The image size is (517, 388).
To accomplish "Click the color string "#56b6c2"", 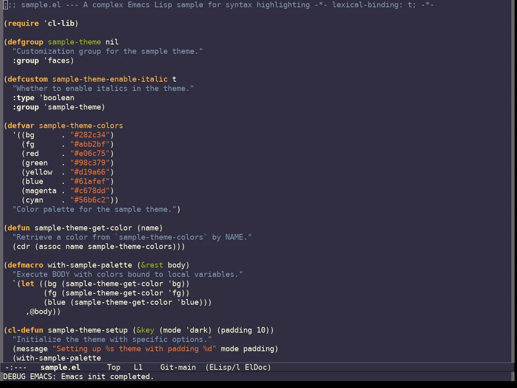I will pos(90,200).
